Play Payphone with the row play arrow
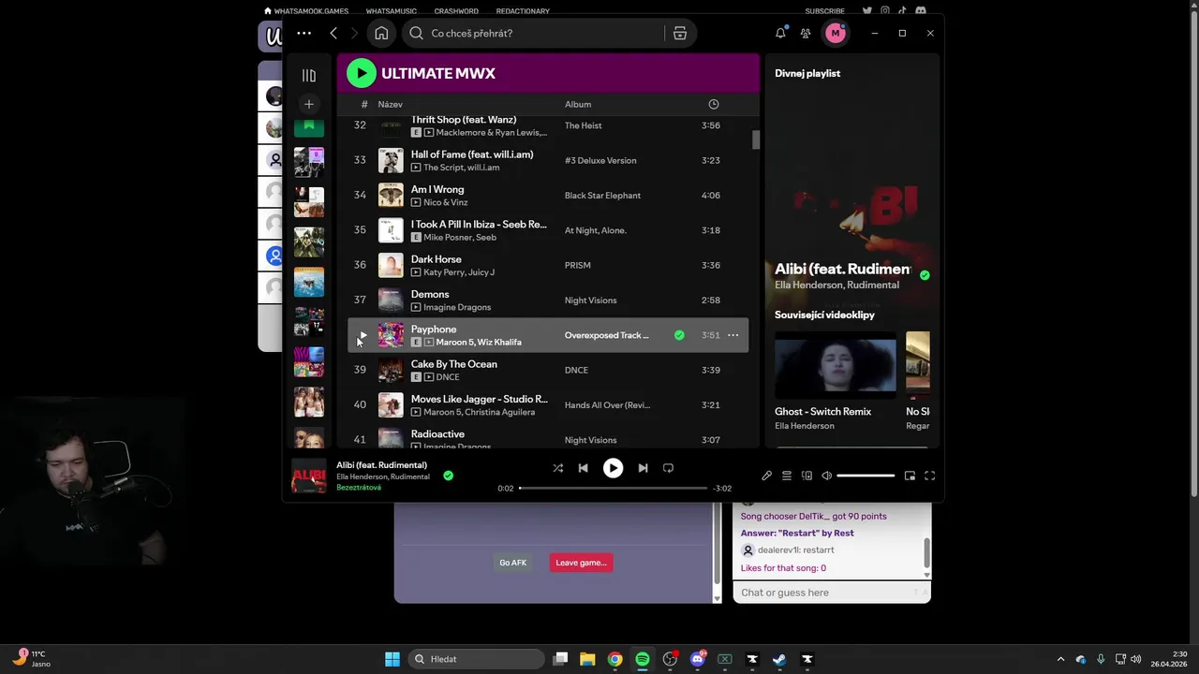The image size is (1199, 674). pyautogui.click(x=363, y=335)
